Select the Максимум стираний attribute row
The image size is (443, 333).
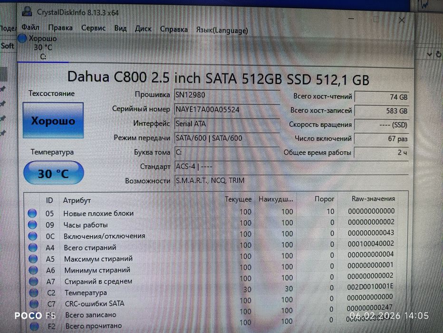(216, 257)
